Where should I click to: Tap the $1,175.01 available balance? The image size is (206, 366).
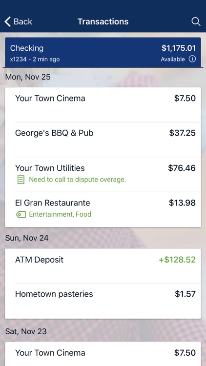point(179,48)
